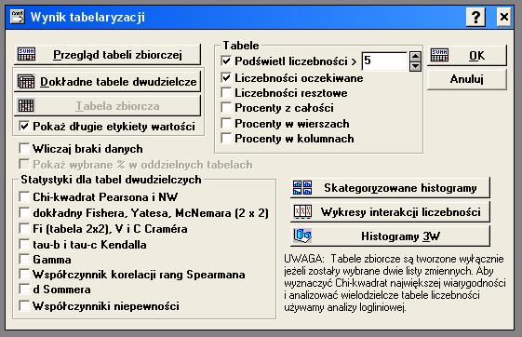The width and height of the screenshot is (522, 337).
Task: Open Skategoryzowane histogramy
Action: tap(390, 188)
